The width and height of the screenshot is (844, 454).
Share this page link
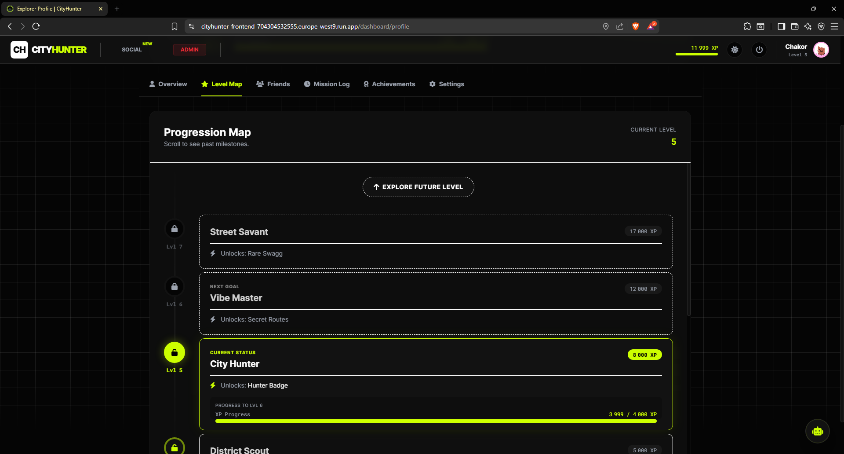click(620, 26)
